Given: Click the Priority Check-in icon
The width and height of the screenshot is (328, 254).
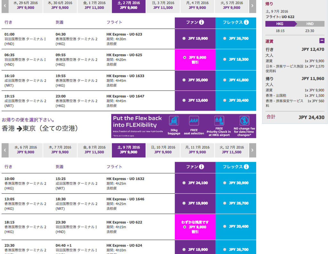Looking at the screenshot, I should 219,121.
